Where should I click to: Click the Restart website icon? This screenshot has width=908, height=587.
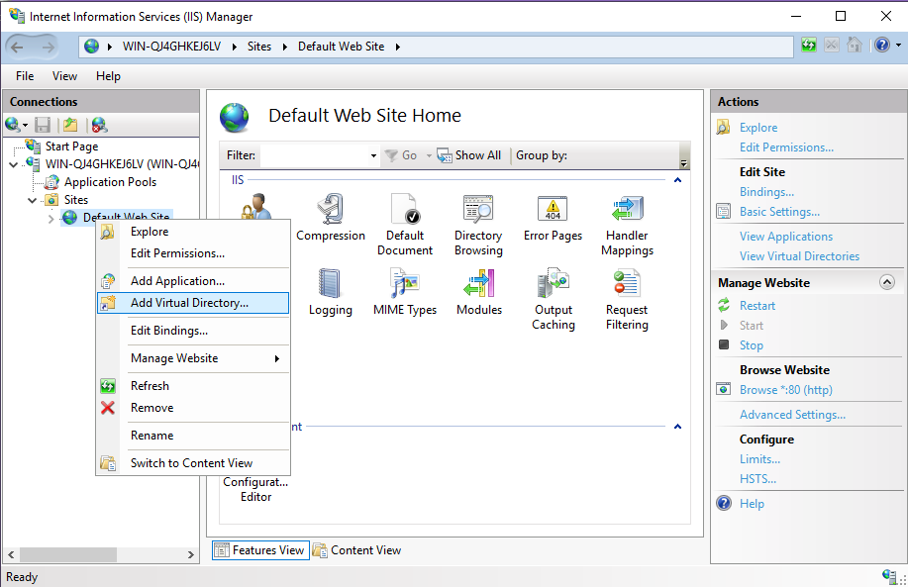pyautogui.click(x=724, y=305)
